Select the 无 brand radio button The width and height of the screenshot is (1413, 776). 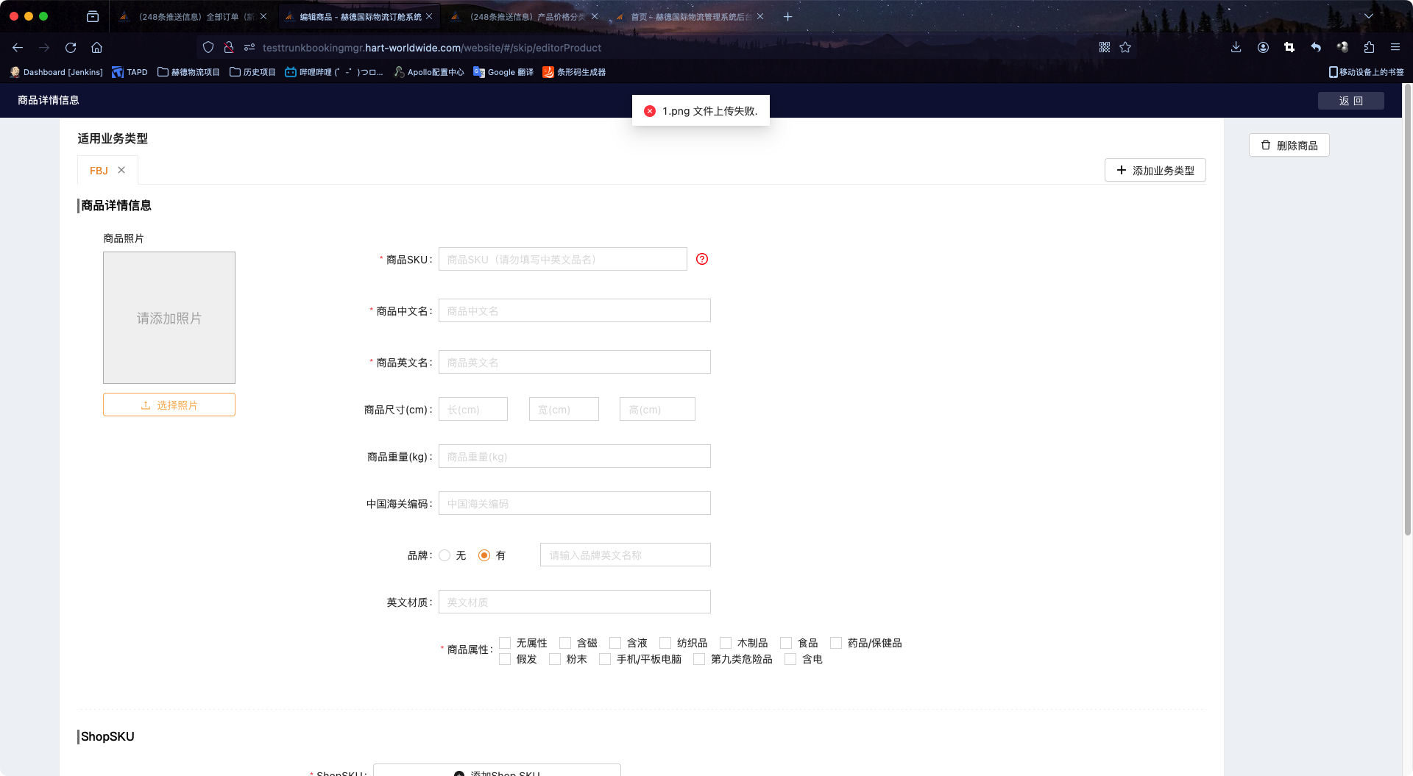pyautogui.click(x=445, y=555)
